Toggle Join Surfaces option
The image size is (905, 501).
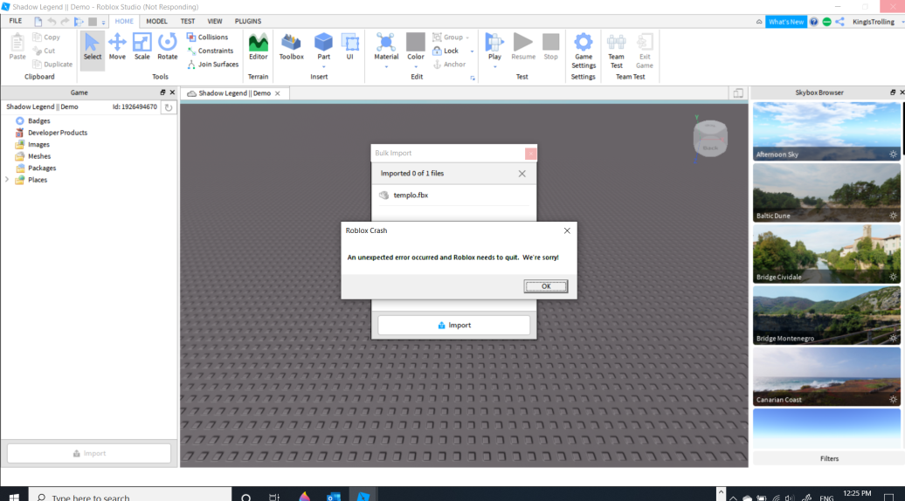(x=212, y=64)
